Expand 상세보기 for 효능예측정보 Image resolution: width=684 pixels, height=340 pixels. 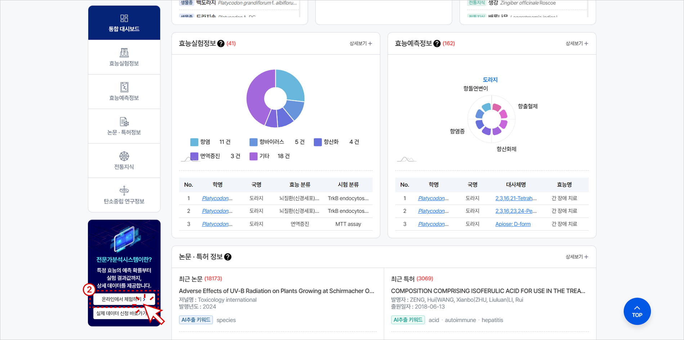576,43
